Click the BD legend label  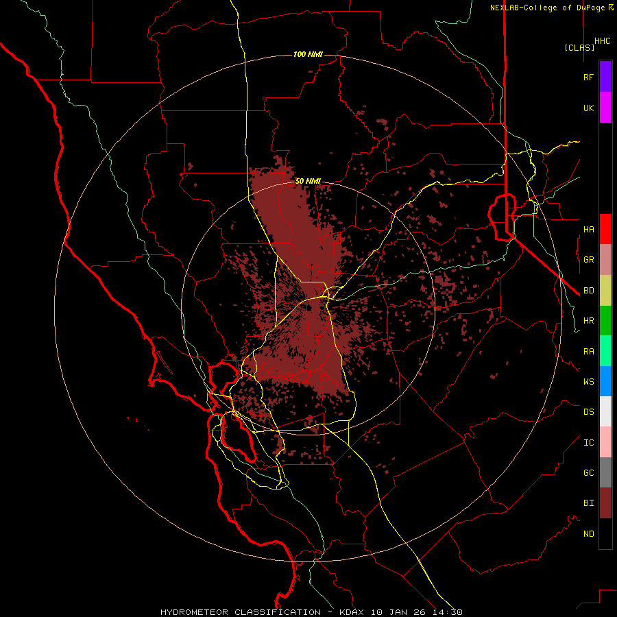point(588,291)
